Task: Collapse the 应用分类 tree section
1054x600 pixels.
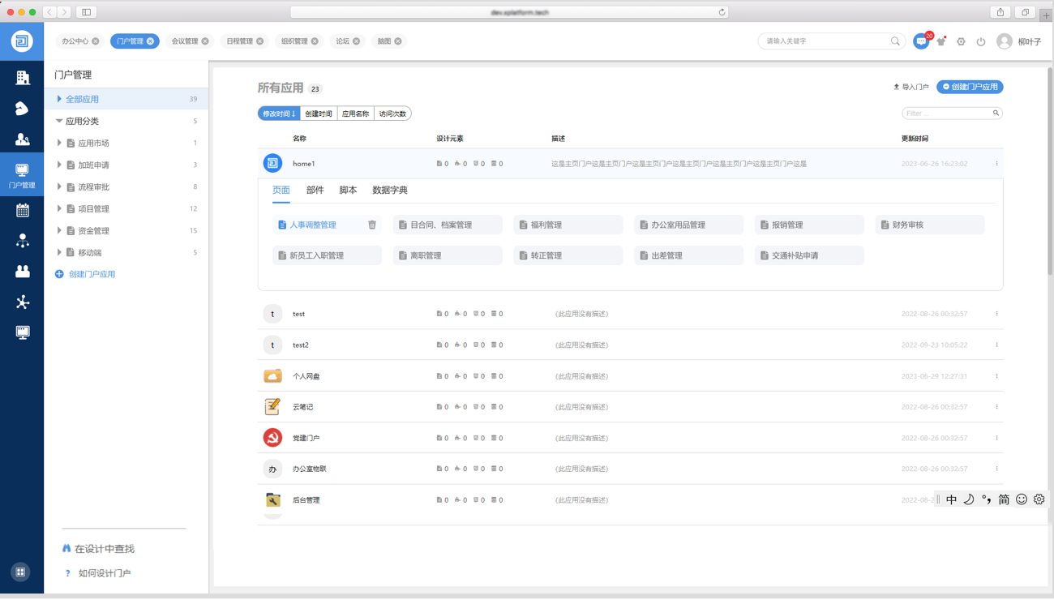Action: [59, 121]
